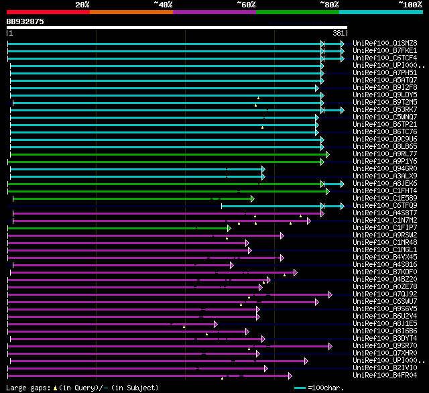Open the UniRef100_B7FKE1 hit label
This screenshot has height=393, width=429.
click(x=385, y=50)
